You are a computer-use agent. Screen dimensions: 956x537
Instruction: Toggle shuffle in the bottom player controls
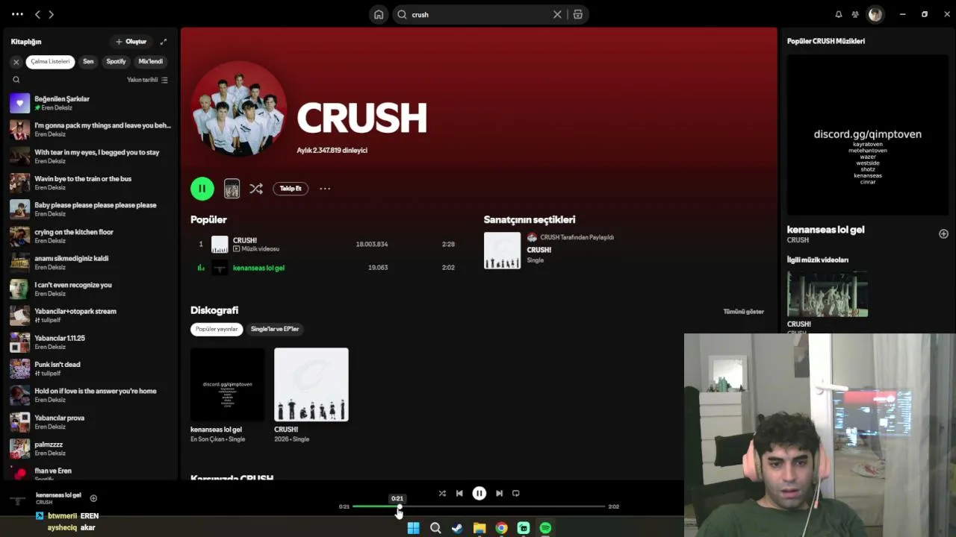(442, 493)
